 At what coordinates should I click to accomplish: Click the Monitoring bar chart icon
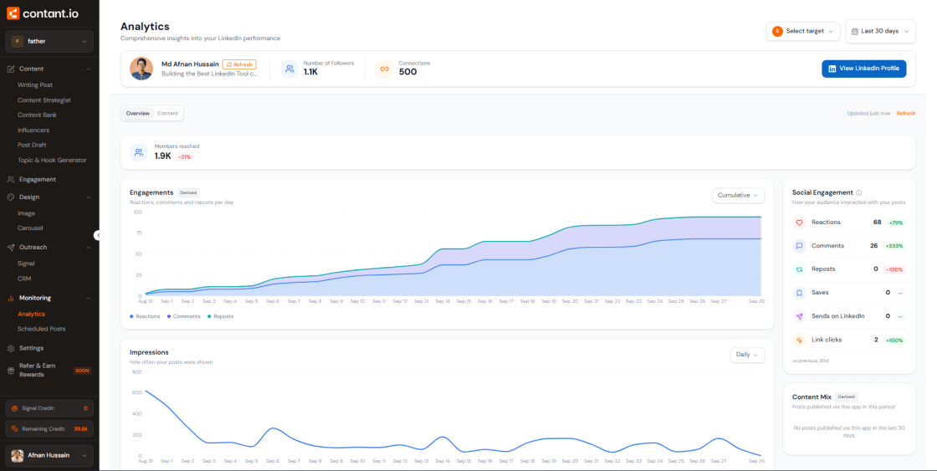pos(11,298)
